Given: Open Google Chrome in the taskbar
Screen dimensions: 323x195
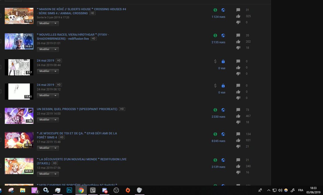Looking at the screenshot, I should pyautogui.click(x=81, y=190).
